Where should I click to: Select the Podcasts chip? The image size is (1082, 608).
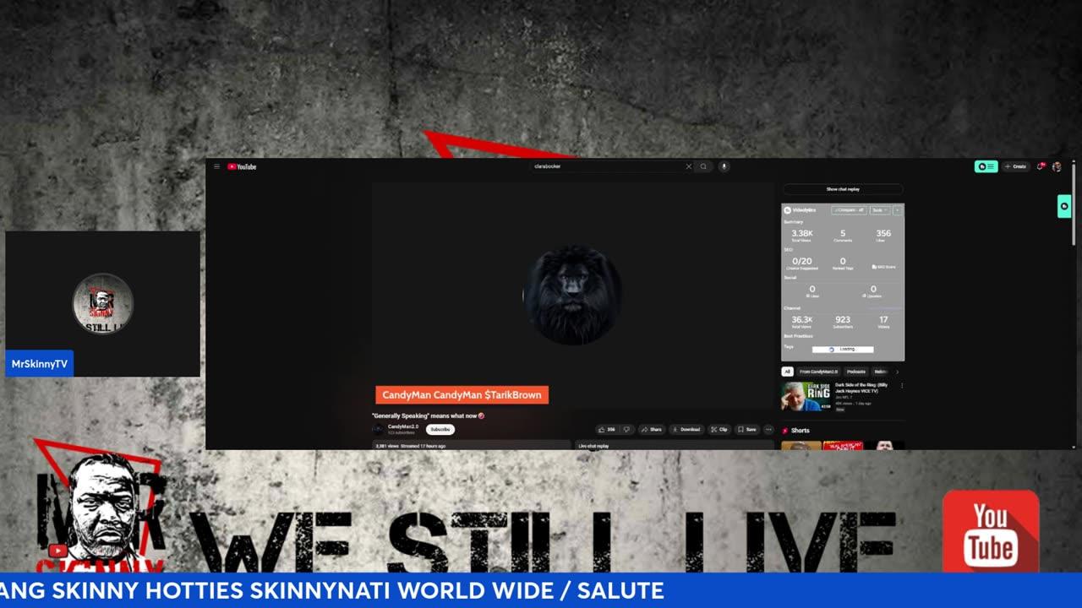coord(856,372)
